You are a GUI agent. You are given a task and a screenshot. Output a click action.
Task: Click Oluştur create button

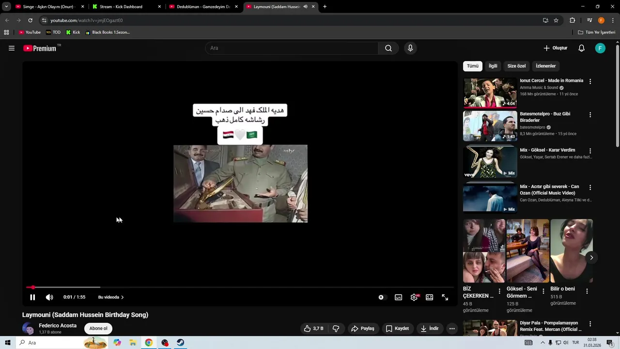[x=555, y=48]
